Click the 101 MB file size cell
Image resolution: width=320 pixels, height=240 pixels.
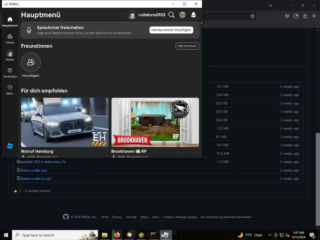(222, 86)
